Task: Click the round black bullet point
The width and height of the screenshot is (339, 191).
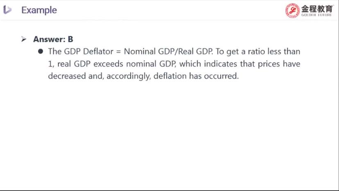Action: 40,52
